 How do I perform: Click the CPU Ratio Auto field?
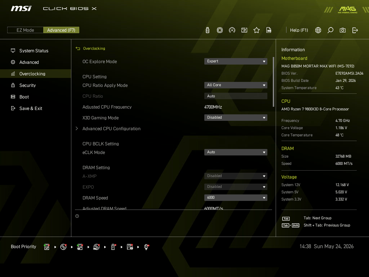(236, 96)
